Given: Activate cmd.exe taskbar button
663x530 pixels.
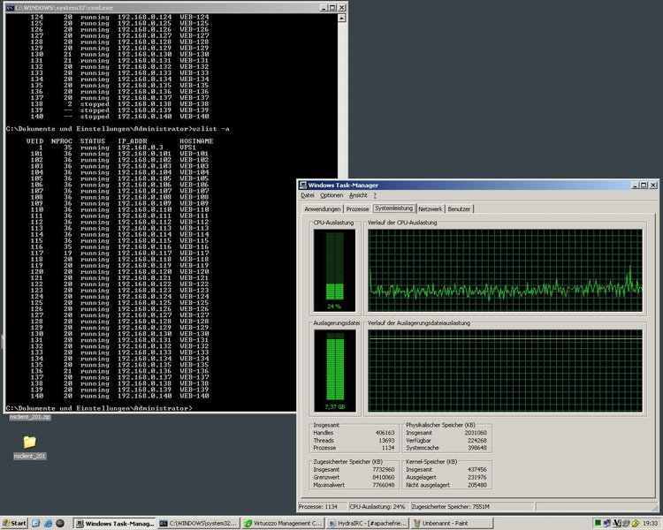Looking at the screenshot, I should [x=201, y=524].
